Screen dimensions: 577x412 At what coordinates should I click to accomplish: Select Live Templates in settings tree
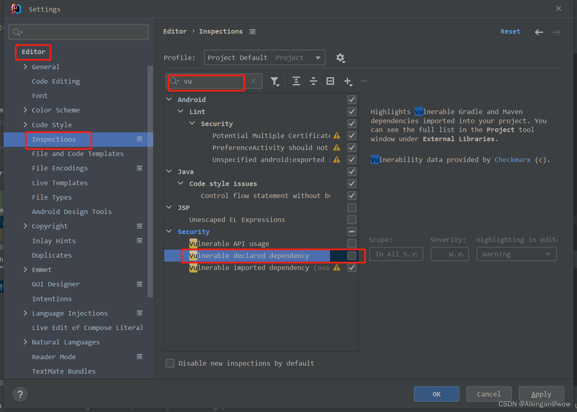[60, 183]
